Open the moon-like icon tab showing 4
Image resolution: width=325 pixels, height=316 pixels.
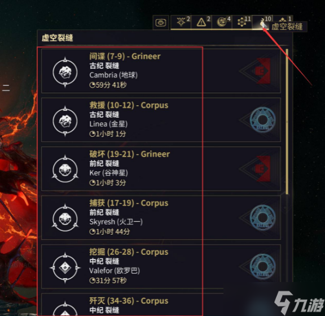point(222,22)
